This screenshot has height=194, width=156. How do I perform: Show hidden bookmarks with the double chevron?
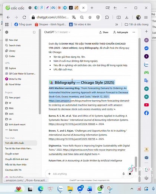coord(117,25)
